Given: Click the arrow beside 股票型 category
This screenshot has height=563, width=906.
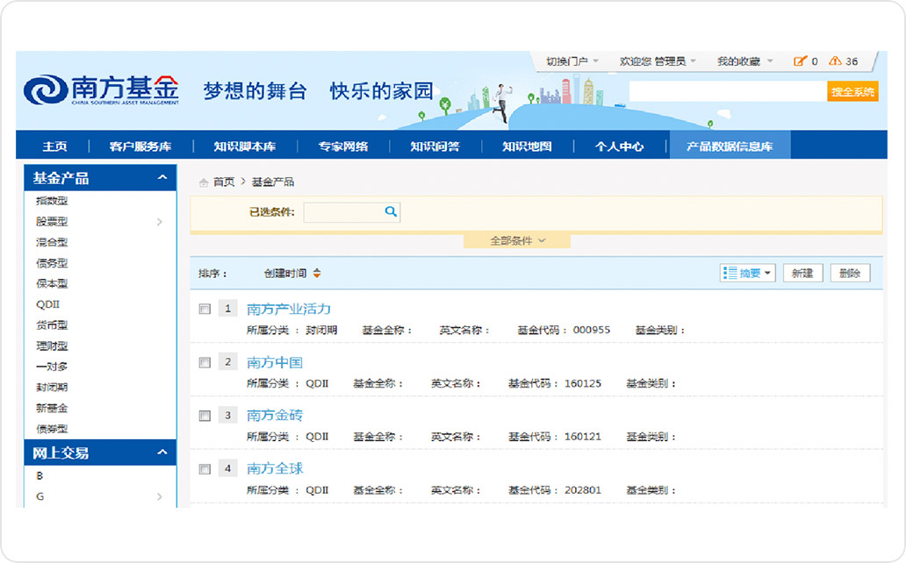Looking at the screenshot, I should click(x=159, y=222).
